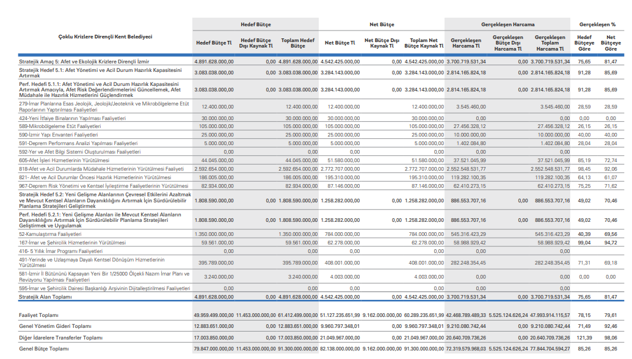Select the '605-Afet İşleri Hizmetlerinin Yürütülmesi' row label

(64, 160)
